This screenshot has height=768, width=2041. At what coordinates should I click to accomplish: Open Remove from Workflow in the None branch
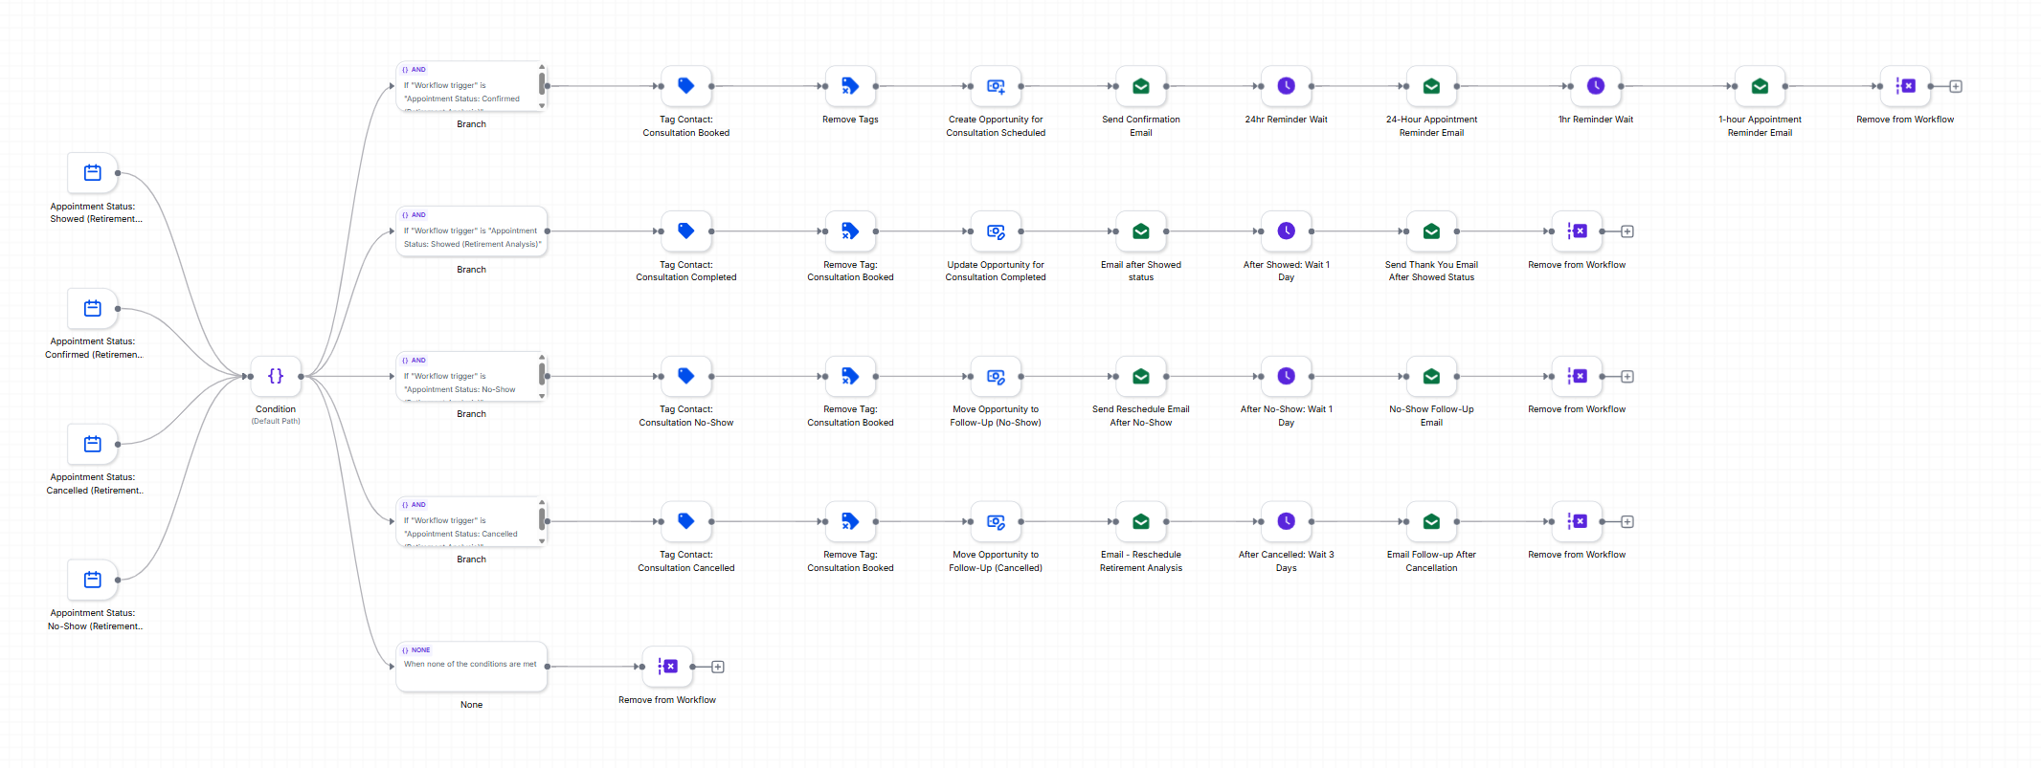[667, 667]
